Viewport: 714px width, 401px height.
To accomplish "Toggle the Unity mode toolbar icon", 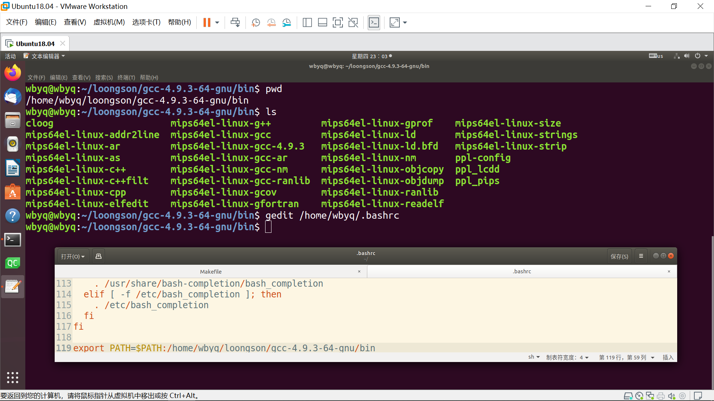I will point(353,23).
